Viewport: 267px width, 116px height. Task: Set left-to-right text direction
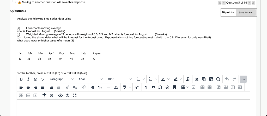[x=93, y=87]
